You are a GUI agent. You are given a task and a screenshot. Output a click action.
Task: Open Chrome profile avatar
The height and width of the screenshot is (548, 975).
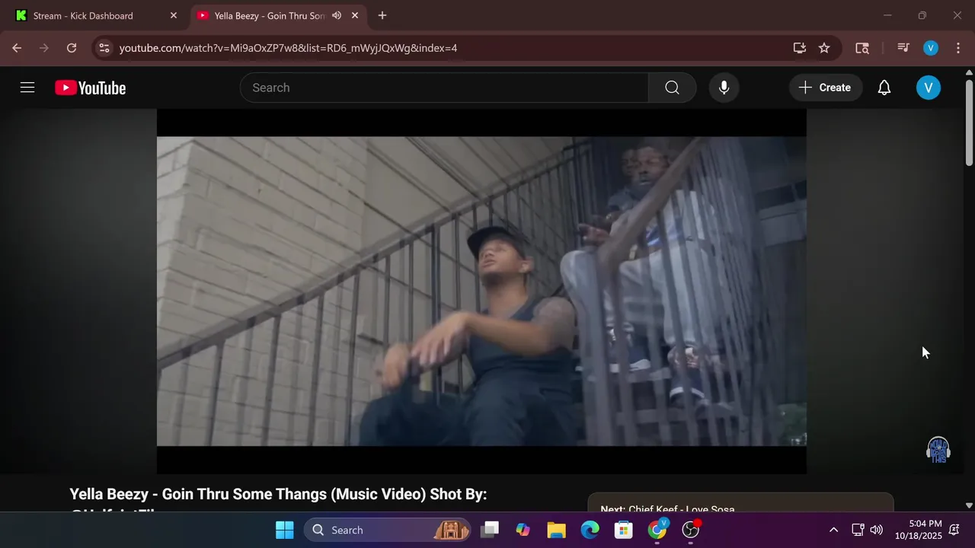point(931,48)
